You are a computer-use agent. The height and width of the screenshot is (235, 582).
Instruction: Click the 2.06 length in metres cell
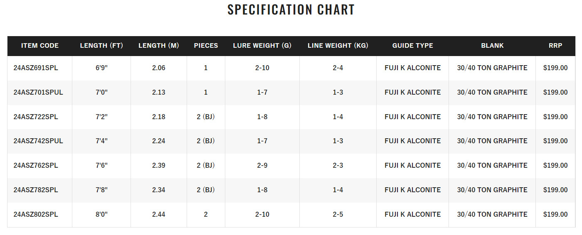[159, 68]
